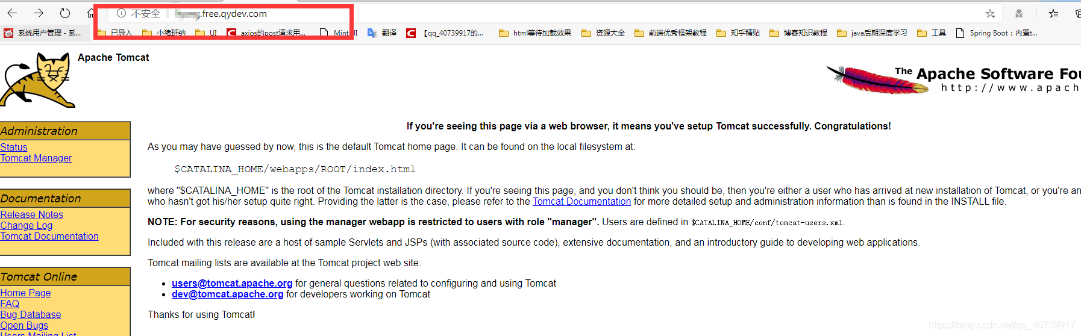Open the 已导入 bookmark folder

coord(115,33)
